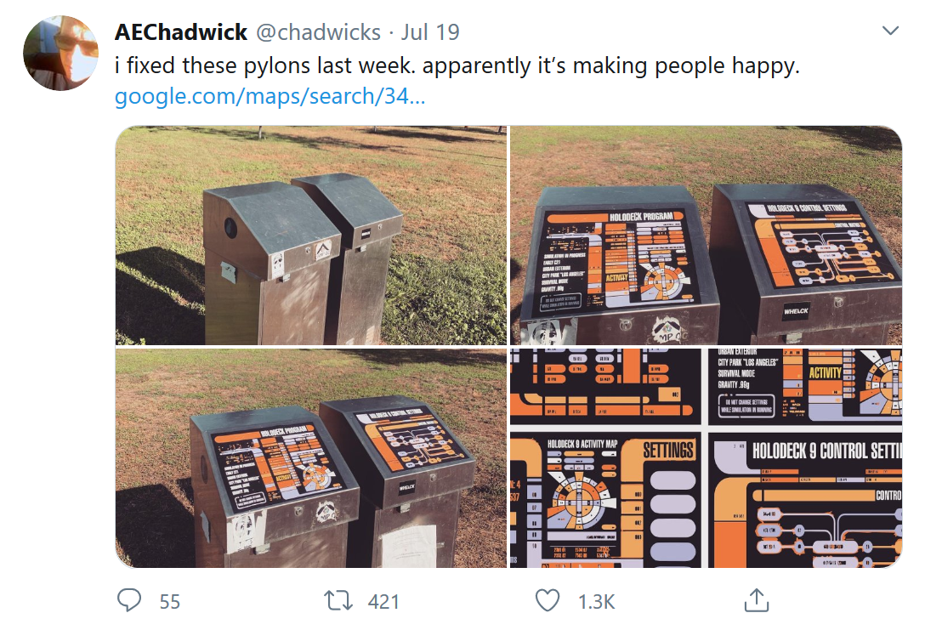The height and width of the screenshot is (630, 925).
Task: View bottom-right Holodeck 9 graphics image
Action: (x=707, y=458)
